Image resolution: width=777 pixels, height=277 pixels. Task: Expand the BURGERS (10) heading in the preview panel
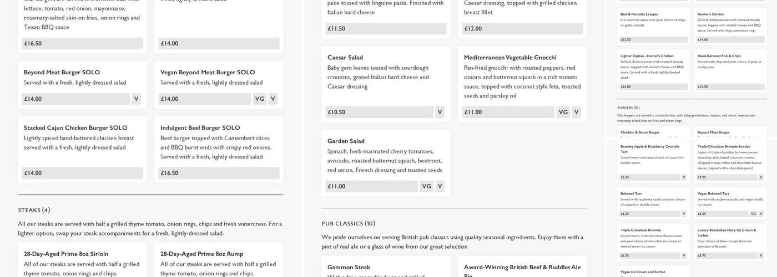coord(628,107)
